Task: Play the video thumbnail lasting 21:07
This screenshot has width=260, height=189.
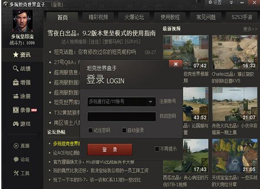Action: tap(235, 104)
